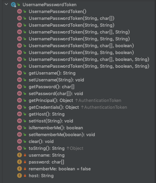The width and height of the screenshot is (156, 183).
Task: Click the lock icon beside host: String
Action: (x=25, y=175)
